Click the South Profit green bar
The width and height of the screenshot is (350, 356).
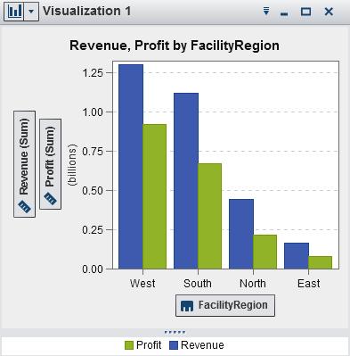coord(210,216)
